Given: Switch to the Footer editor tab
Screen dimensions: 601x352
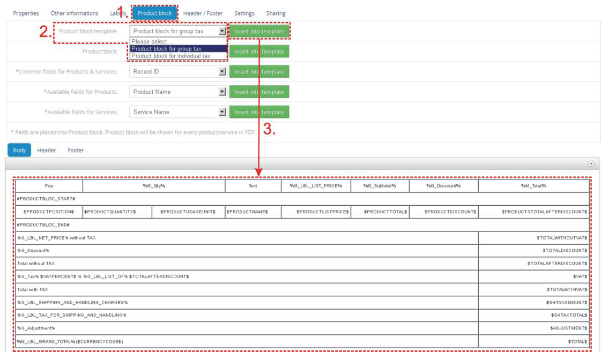Looking at the screenshot, I should pos(76,150).
